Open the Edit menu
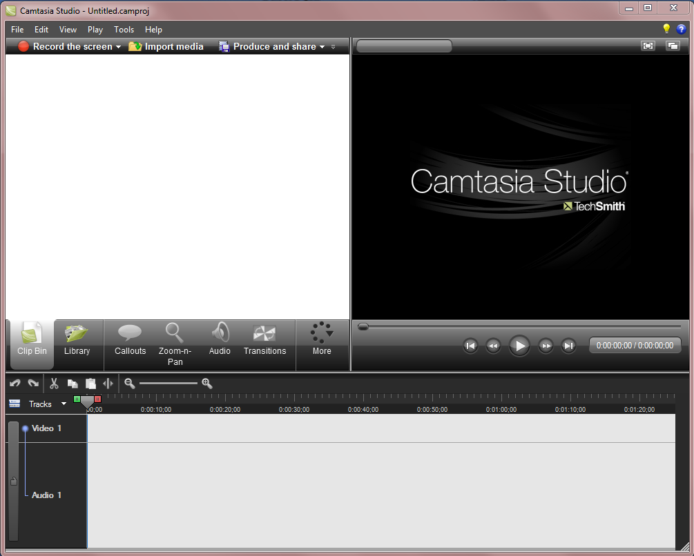This screenshot has height=556, width=694. click(x=41, y=30)
